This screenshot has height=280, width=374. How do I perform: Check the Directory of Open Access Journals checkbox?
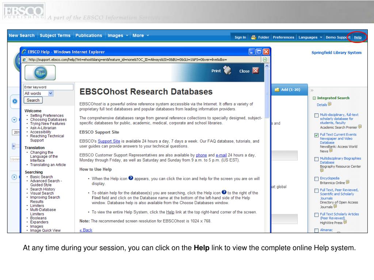(317, 191)
